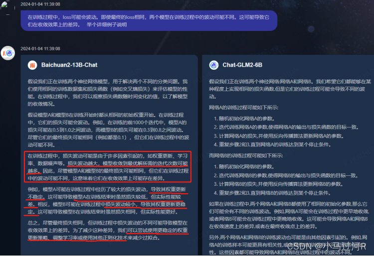Click list item '3. 计算网络A的损失'
Screen dimensions: 374x256
(x=279, y=136)
